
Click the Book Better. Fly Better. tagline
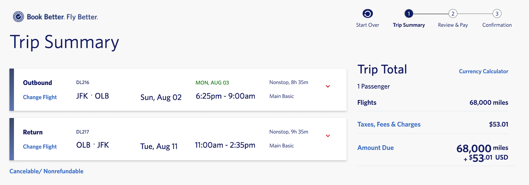point(62,17)
